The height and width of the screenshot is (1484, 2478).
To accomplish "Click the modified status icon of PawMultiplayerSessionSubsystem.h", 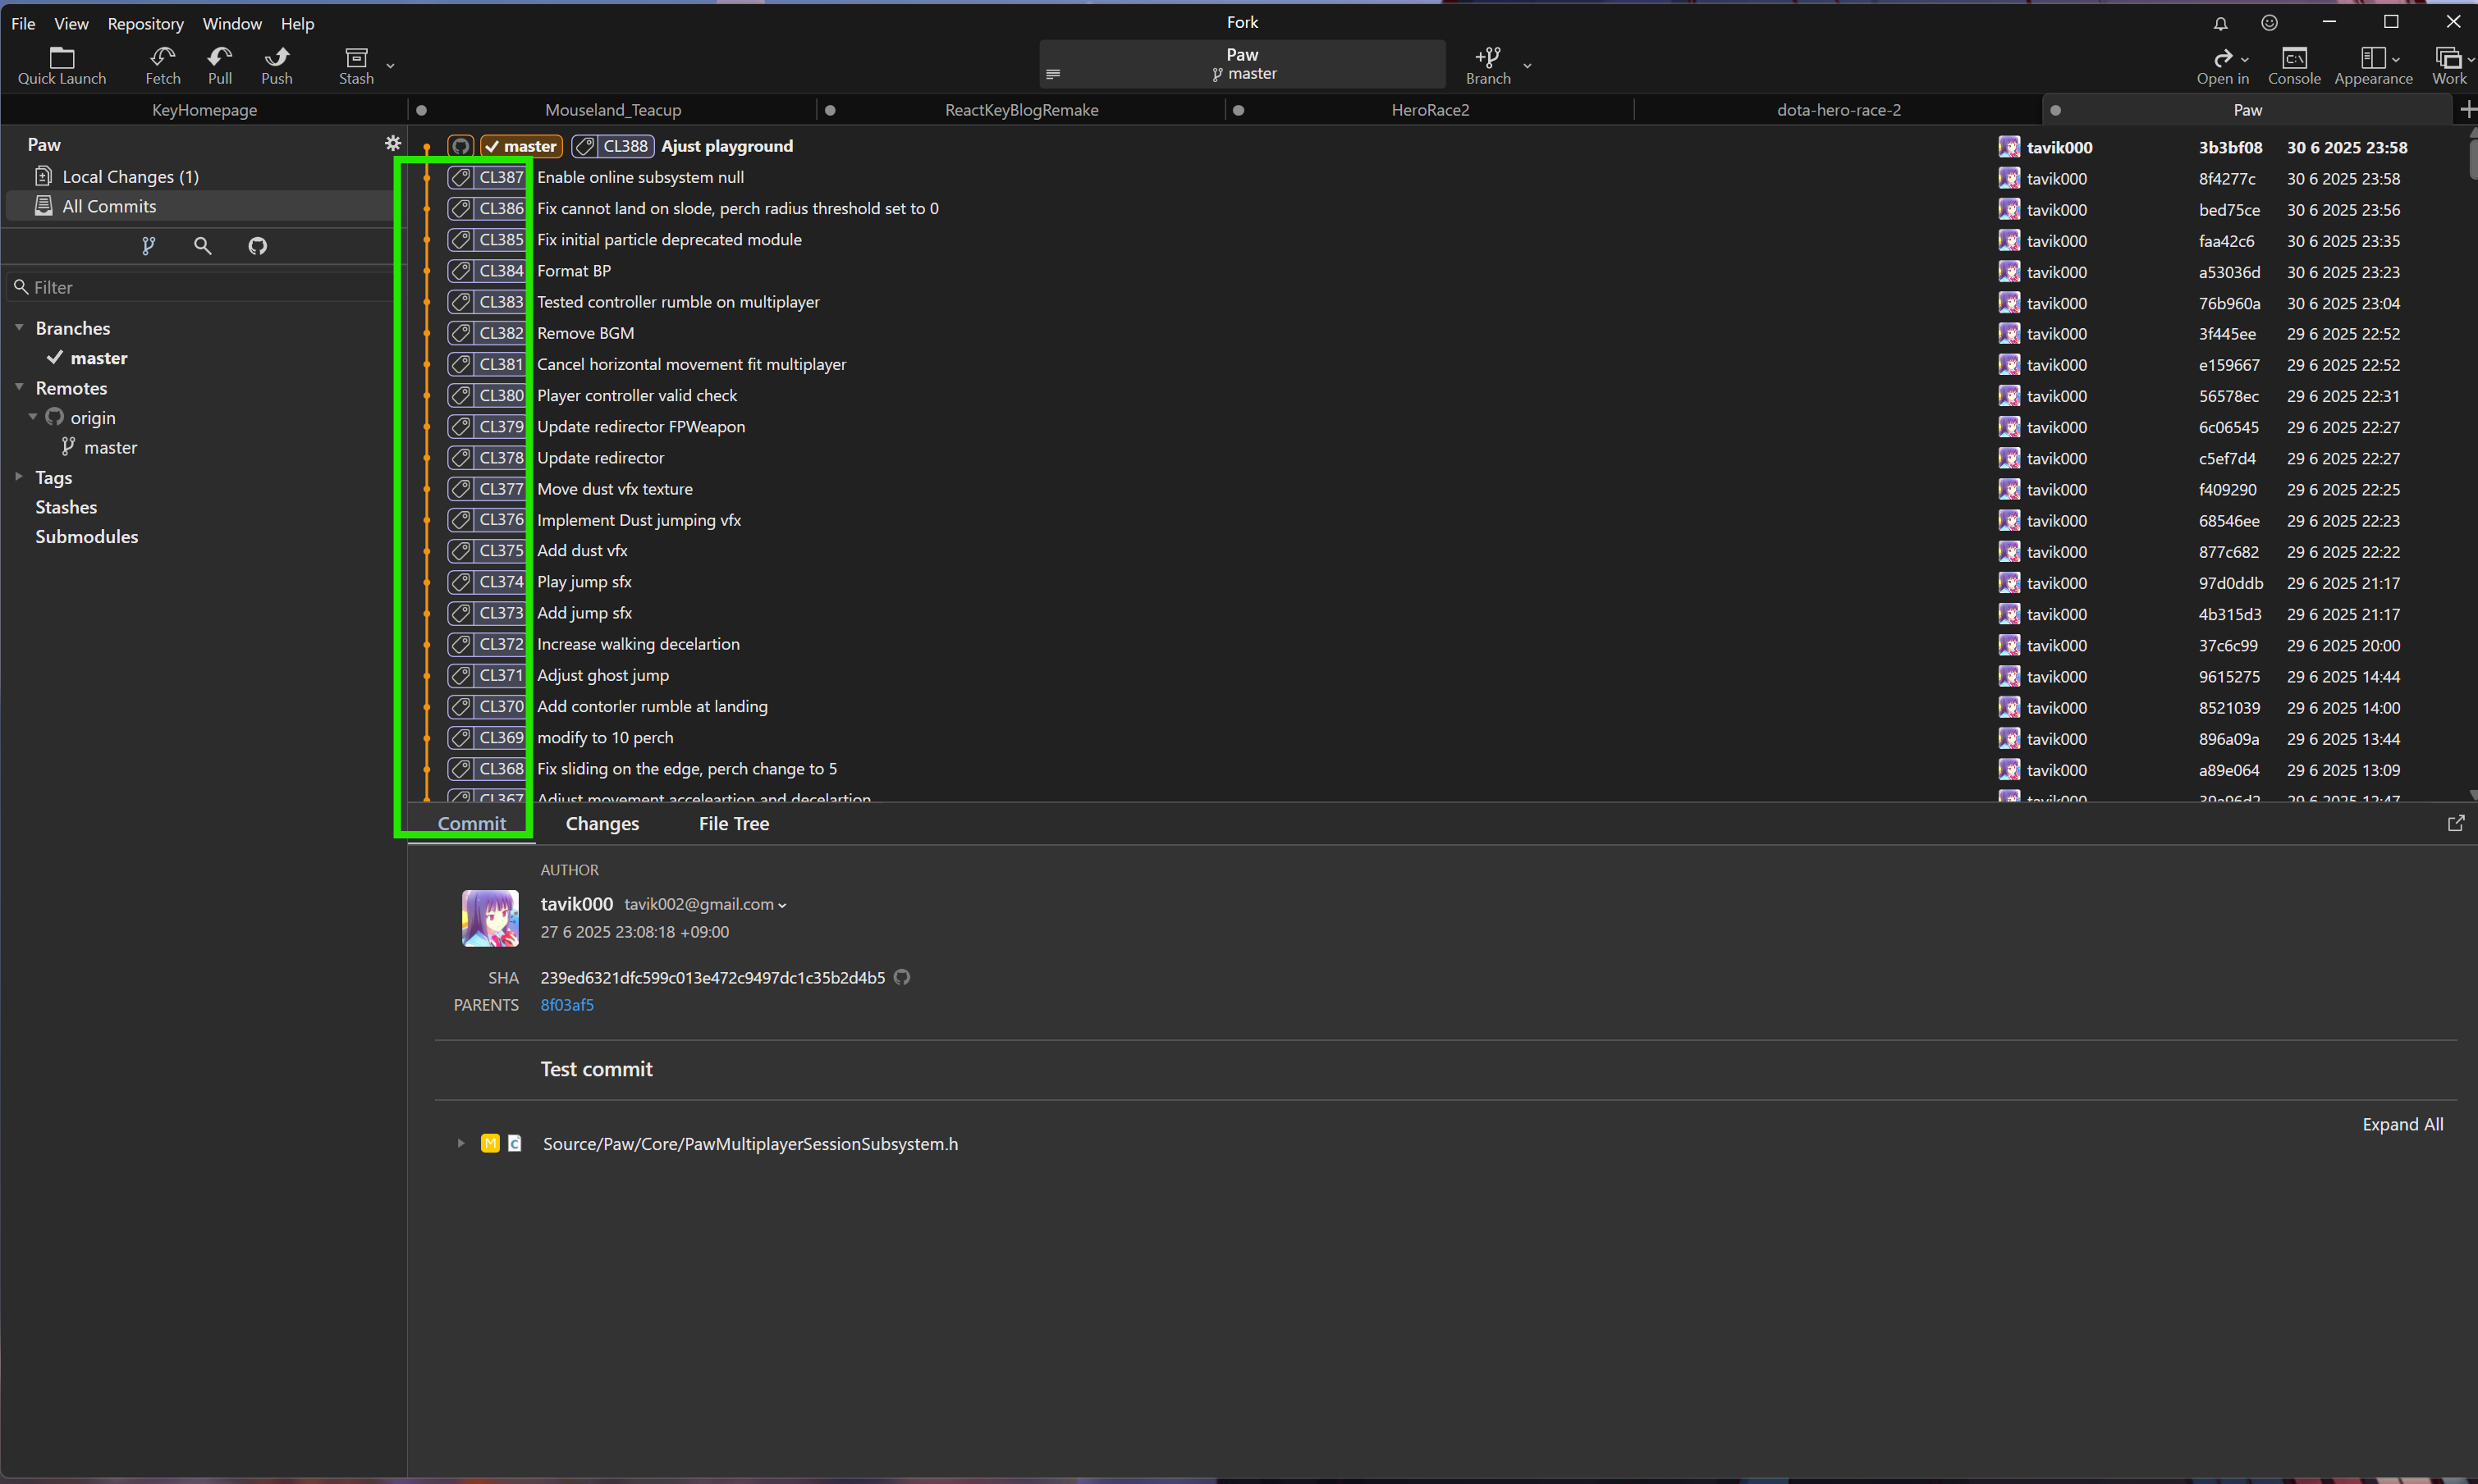I will [490, 1144].
